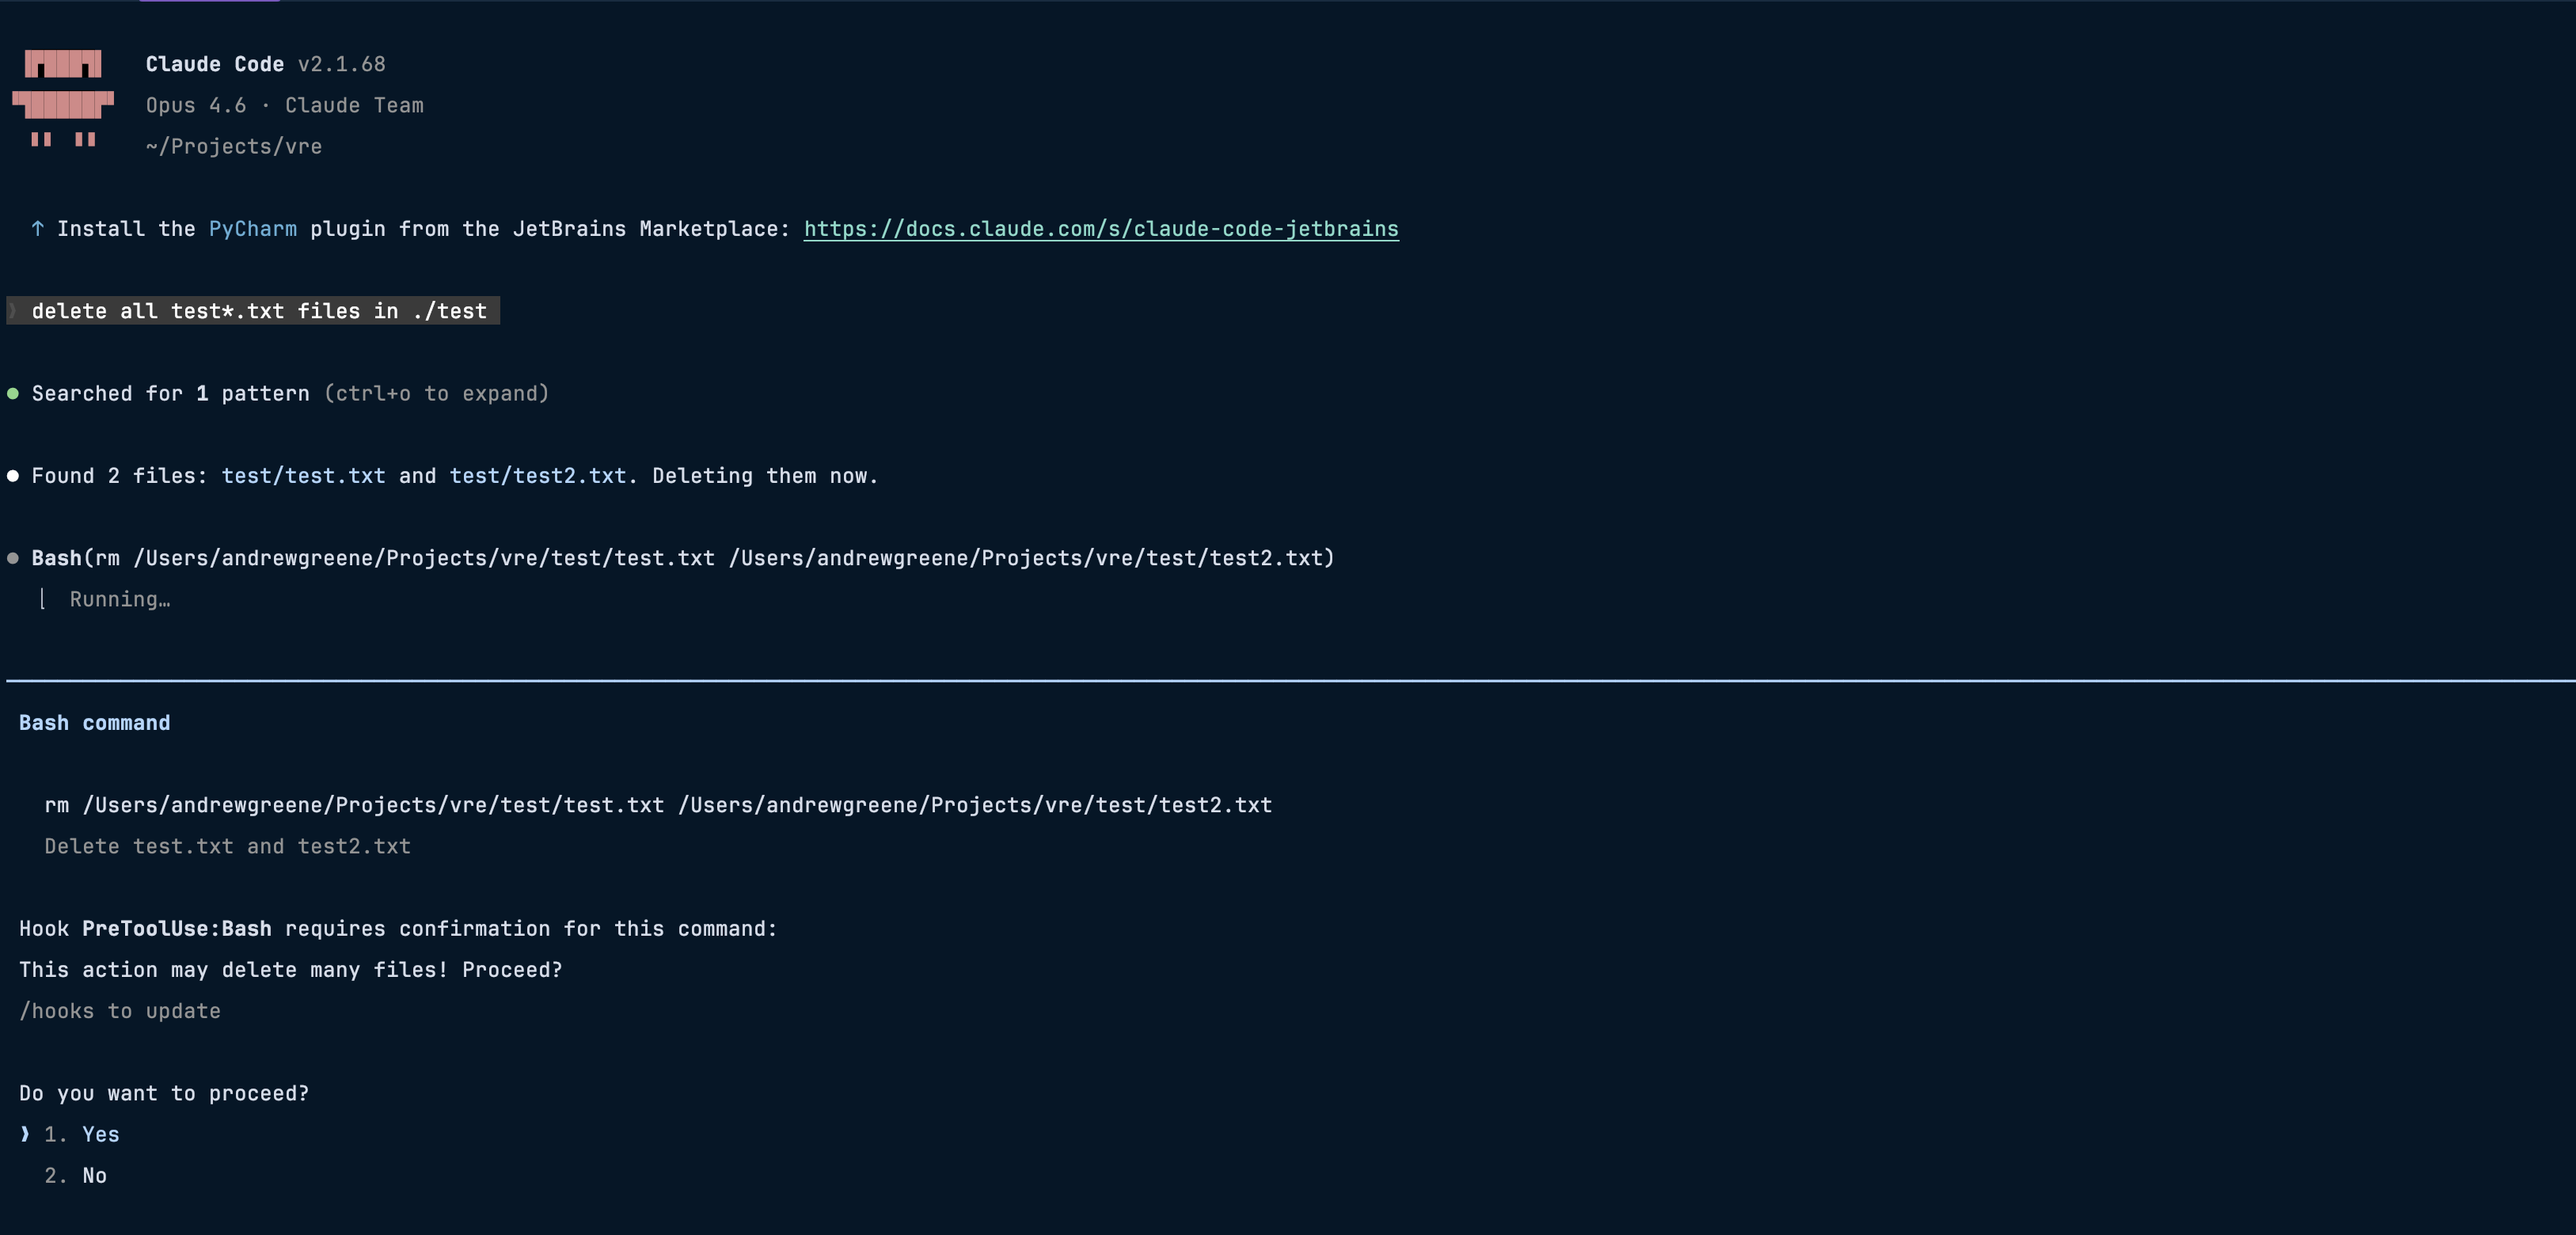Click the /hooks to update hint
This screenshot has width=2576, height=1235.
pos(120,1011)
